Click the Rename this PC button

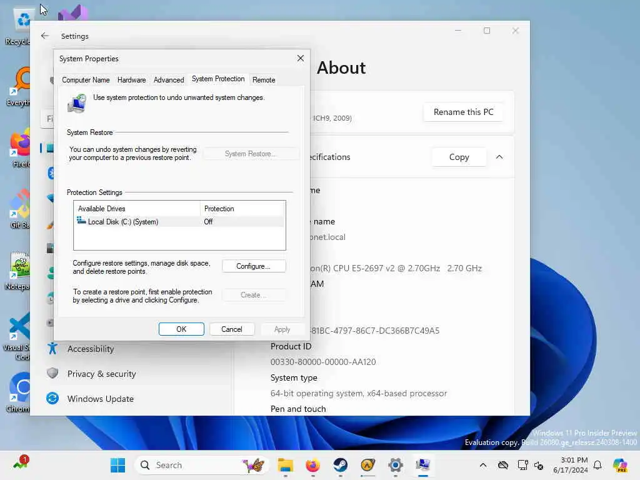point(463,112)
